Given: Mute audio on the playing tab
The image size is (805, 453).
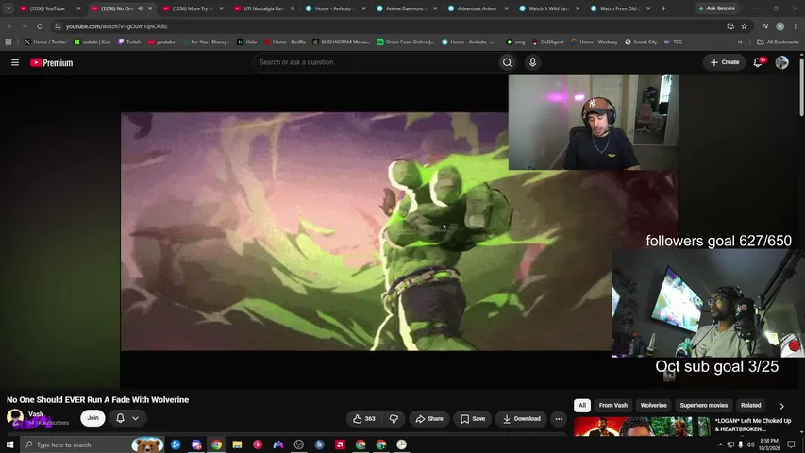Looking at the screenshot, I should [x=141, y=8].
